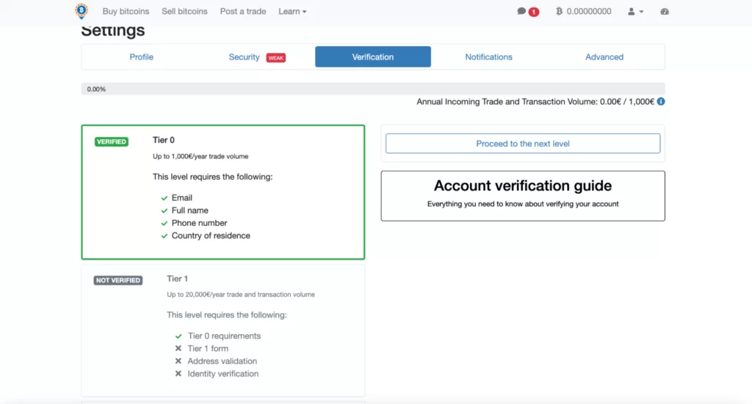
Task: Click the 'Country of residence' requirement text
Action: coord(211,235)
